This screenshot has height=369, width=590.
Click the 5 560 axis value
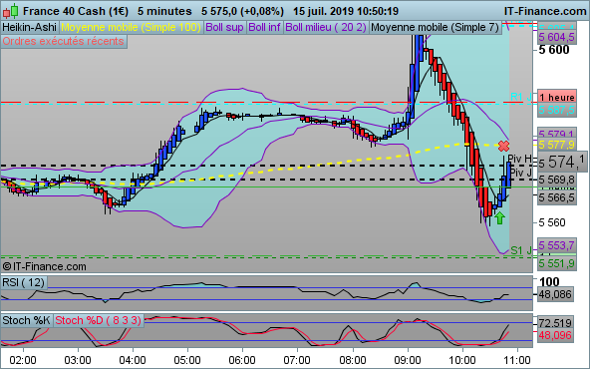[552, 223]
